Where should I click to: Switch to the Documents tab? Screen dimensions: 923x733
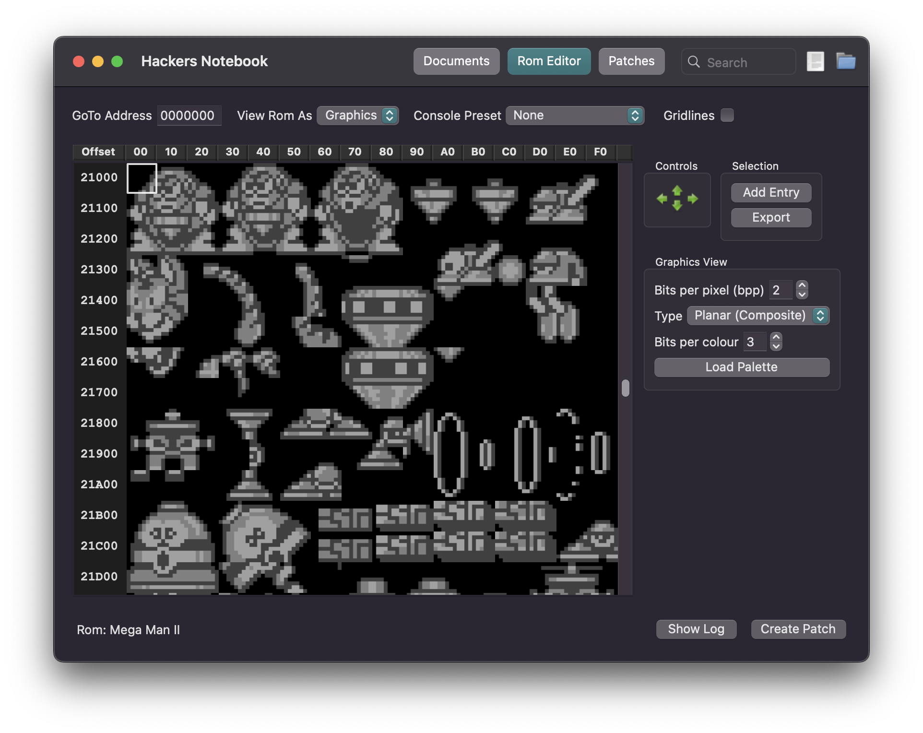click(456, 61)
